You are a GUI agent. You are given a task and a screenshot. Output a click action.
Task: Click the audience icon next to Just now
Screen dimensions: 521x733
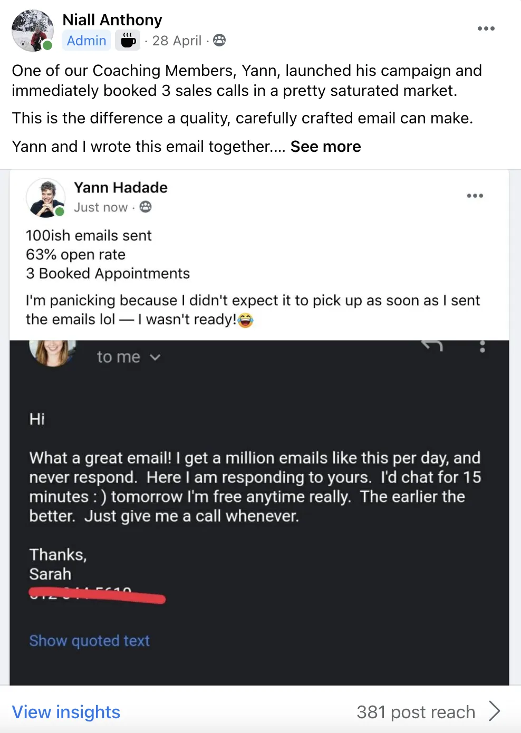[x=146, y=207]
